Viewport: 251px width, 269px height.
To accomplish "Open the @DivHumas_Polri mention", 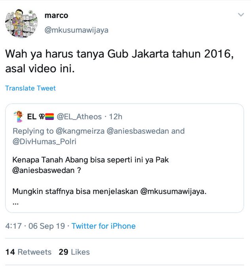I will (x=44, y=142).
